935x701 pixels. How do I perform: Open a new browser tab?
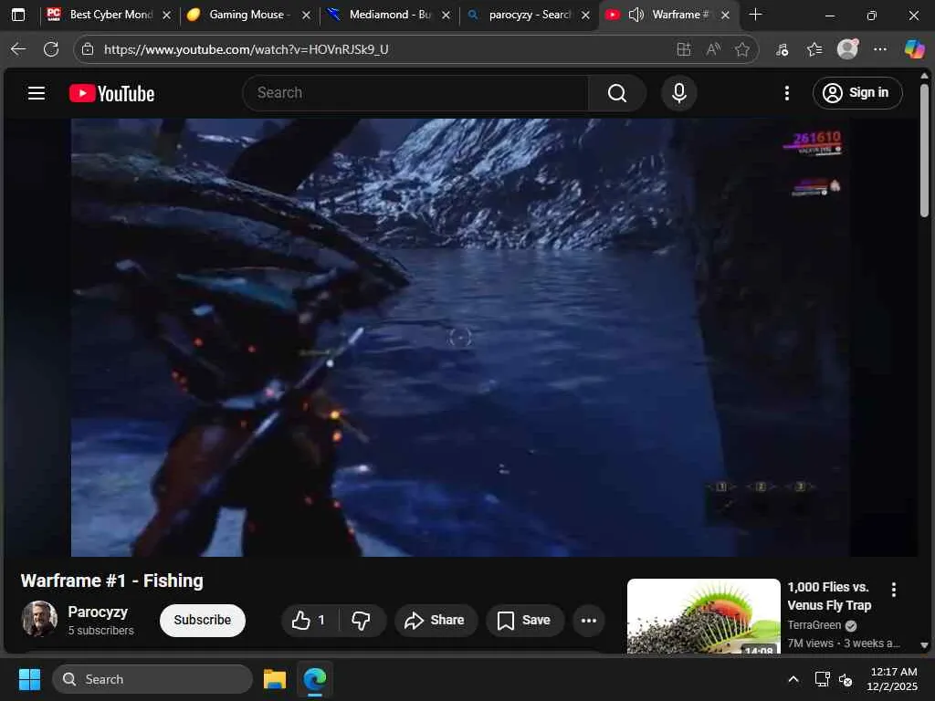click(x=755, y=15)
